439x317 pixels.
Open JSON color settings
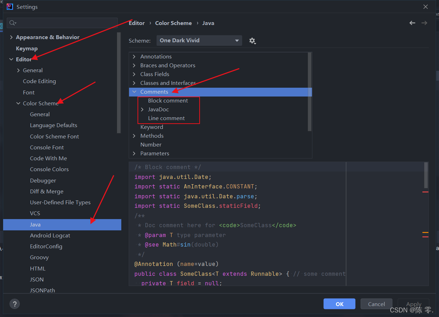(x=37, y=280)
